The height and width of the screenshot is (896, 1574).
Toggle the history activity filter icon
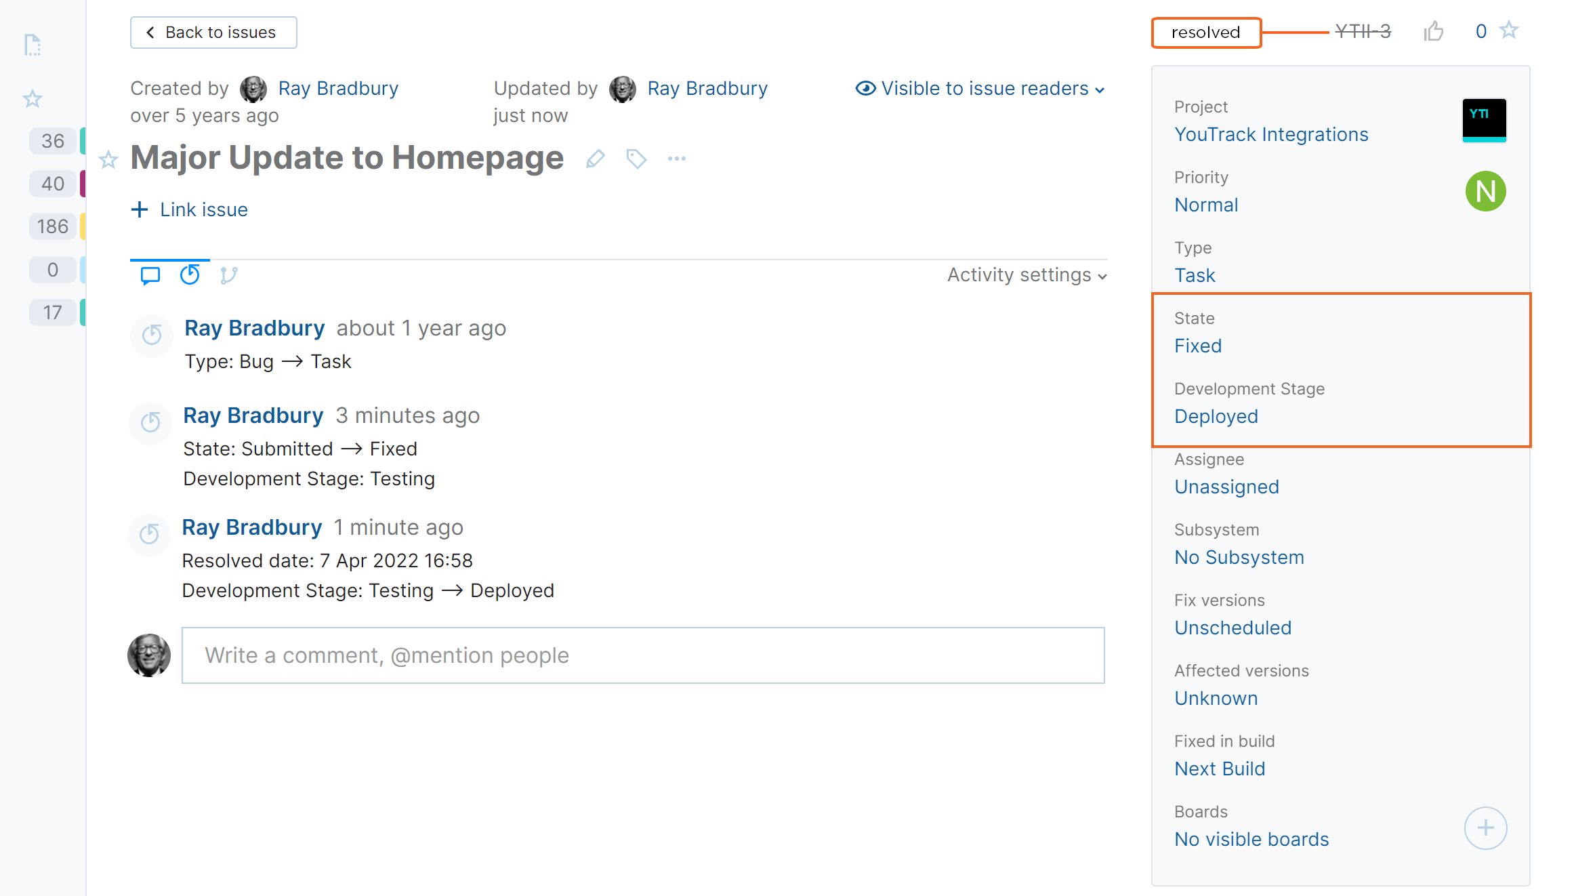pyautogui.click(x=190, y=275)
